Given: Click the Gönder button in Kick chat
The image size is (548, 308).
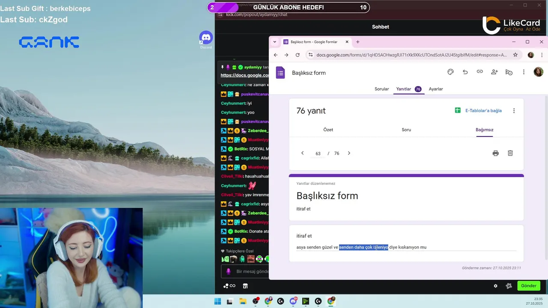Looking at the screenshot, I should pyautogui.click(x=528, y=286).
